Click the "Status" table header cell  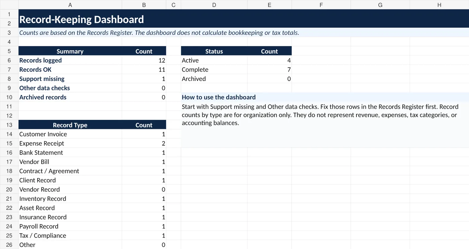[x=214, y=51]
